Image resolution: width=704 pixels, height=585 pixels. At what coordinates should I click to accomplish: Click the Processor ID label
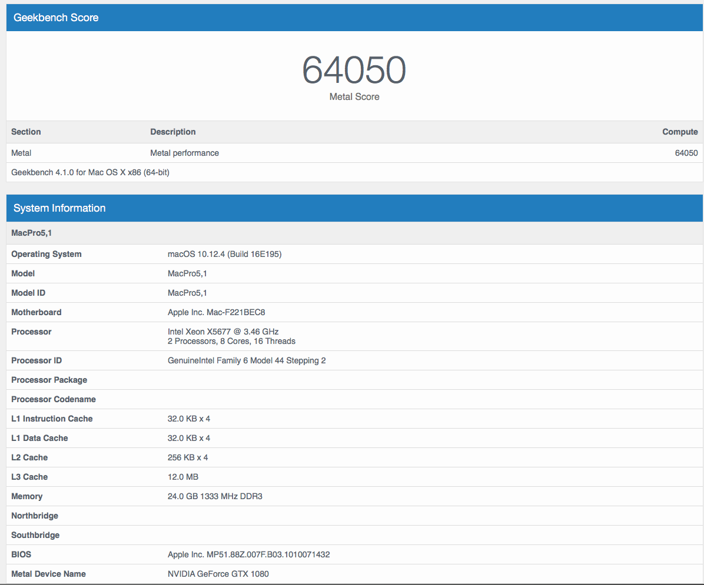pos(36,360)
